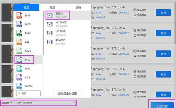176x108 pixels.
Task: Pick the VOB format icon
Action: [19, 77]
